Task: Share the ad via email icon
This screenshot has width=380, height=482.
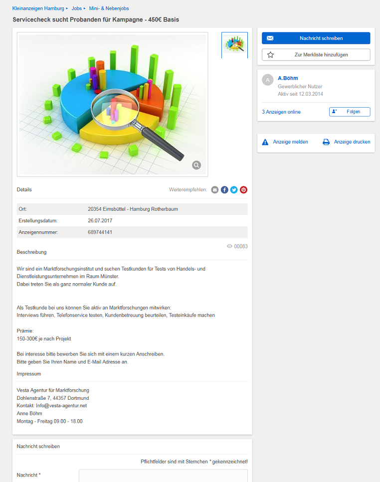Action: pos(215,190)
